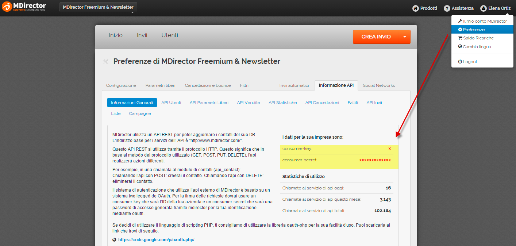Open the Filtri tab
516x246 pixels.
244,85
